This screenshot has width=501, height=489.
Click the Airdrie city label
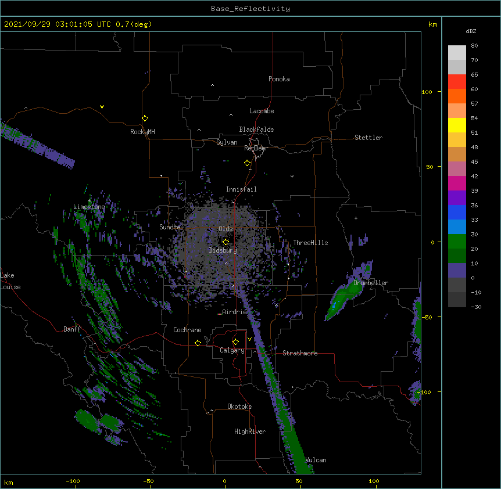click(x=235, y=312)
